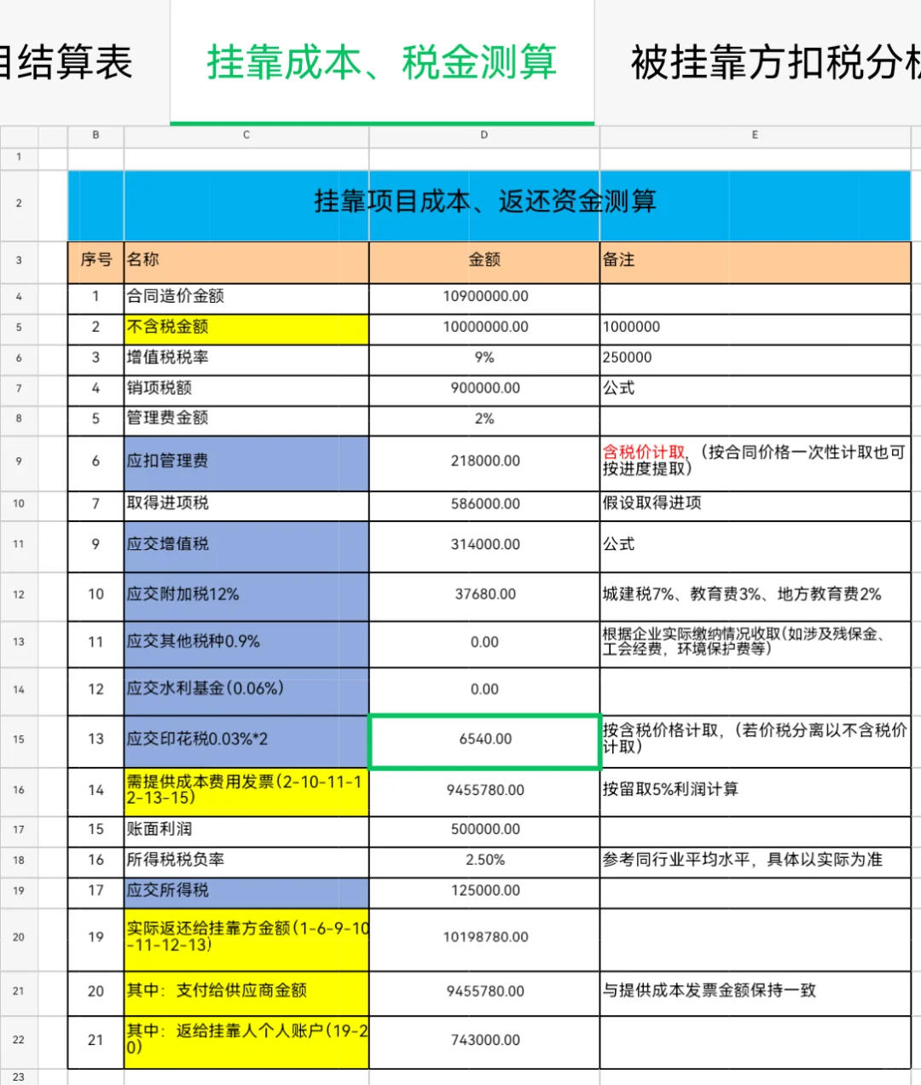Select 9455780.00 in the 需提供成本费用发票 row
Screen dimensions: 921x1085
click(x=484, y=791)
